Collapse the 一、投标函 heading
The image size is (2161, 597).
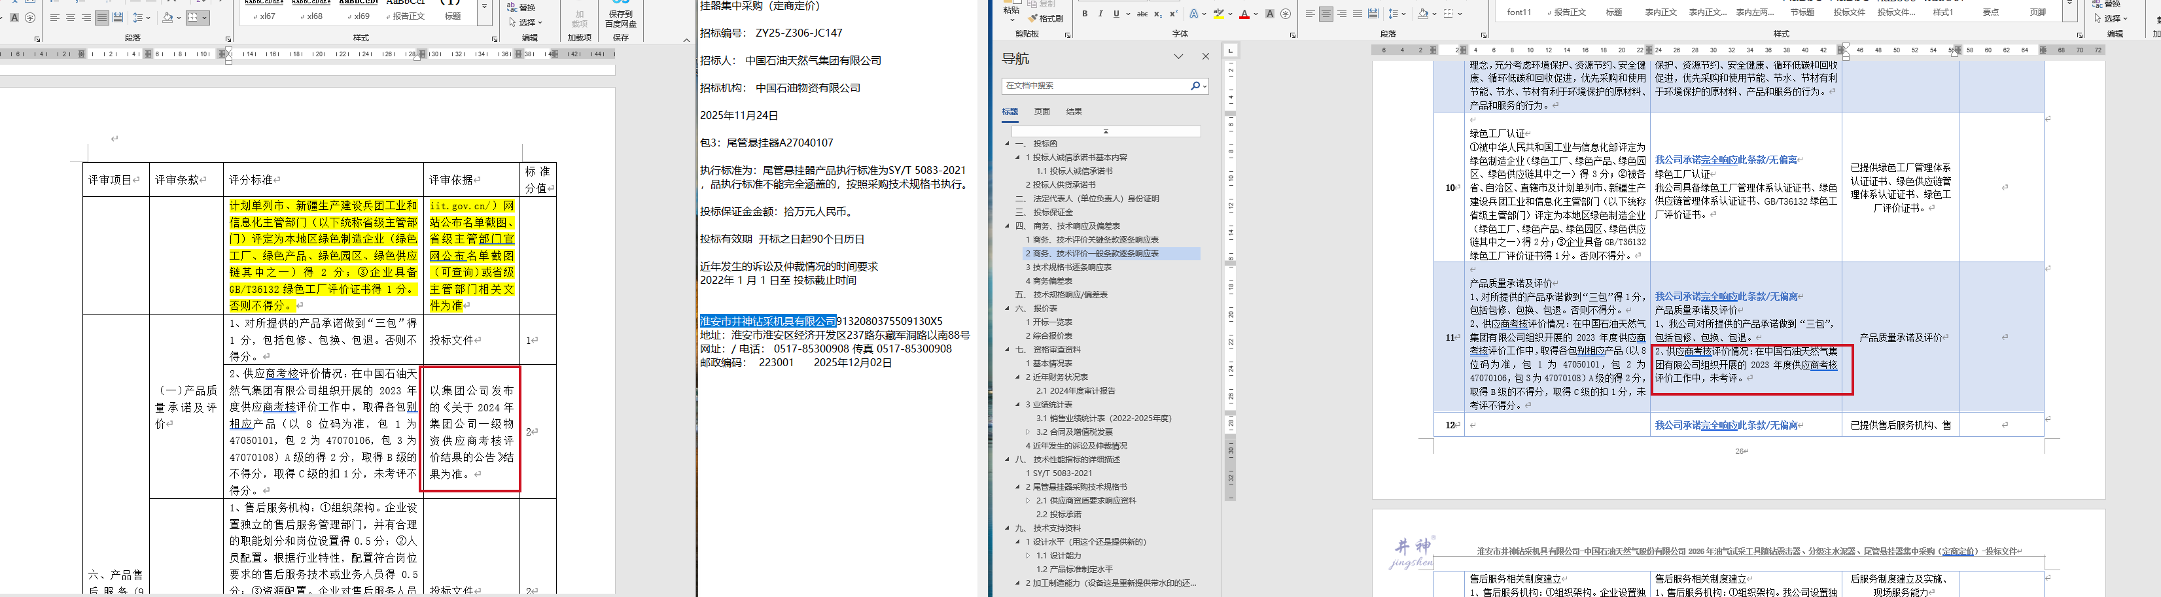(1008, 143)
